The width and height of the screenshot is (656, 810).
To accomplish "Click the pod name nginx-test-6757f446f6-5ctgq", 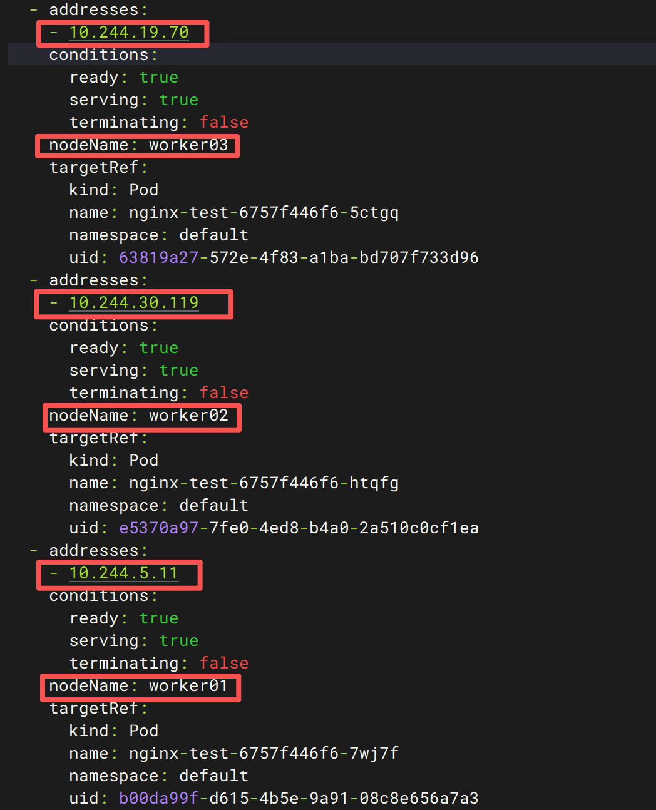I will (x=264, y=213).
